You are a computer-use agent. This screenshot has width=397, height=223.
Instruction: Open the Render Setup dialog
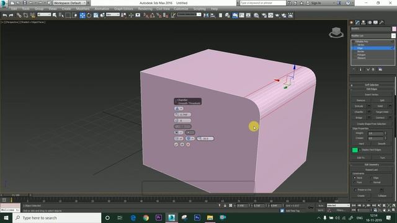(264, 15)
